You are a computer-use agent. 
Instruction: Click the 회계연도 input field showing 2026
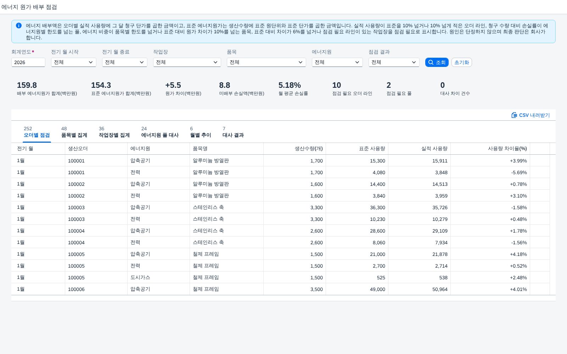[x=28, y=62]
